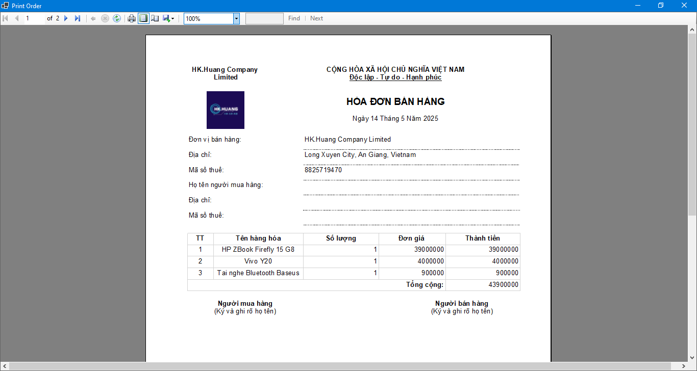Viewport: 697px width, 371px height.
Task: Click the 'Tai nghe Bluetooth Baseus' cell
Action: point(258,273)
